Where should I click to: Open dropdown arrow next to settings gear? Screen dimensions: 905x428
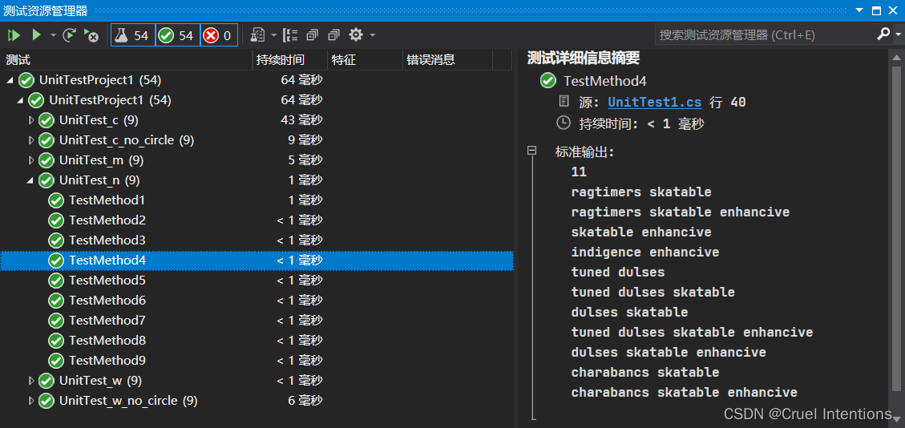point(372,35)
